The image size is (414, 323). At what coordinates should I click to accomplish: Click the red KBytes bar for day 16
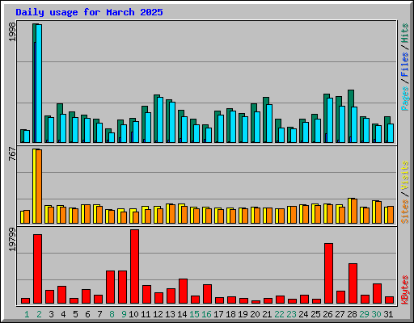[x=207, y=294]
